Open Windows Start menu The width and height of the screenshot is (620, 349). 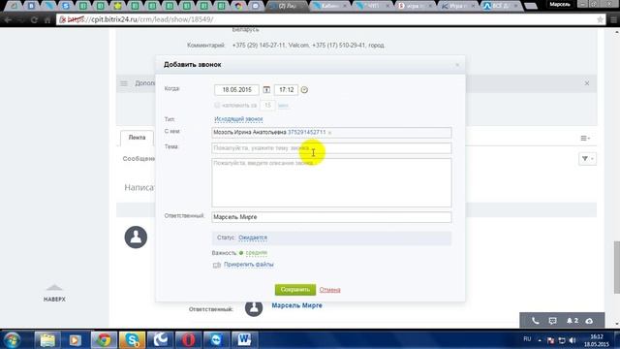coord(12,340)
